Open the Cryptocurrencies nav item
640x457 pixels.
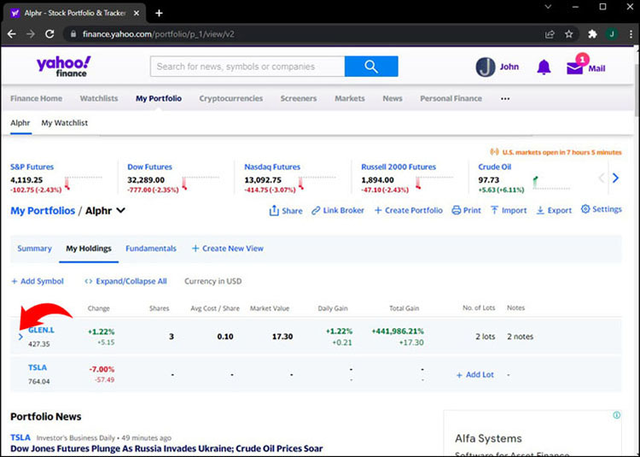click(x=230, y=98)
